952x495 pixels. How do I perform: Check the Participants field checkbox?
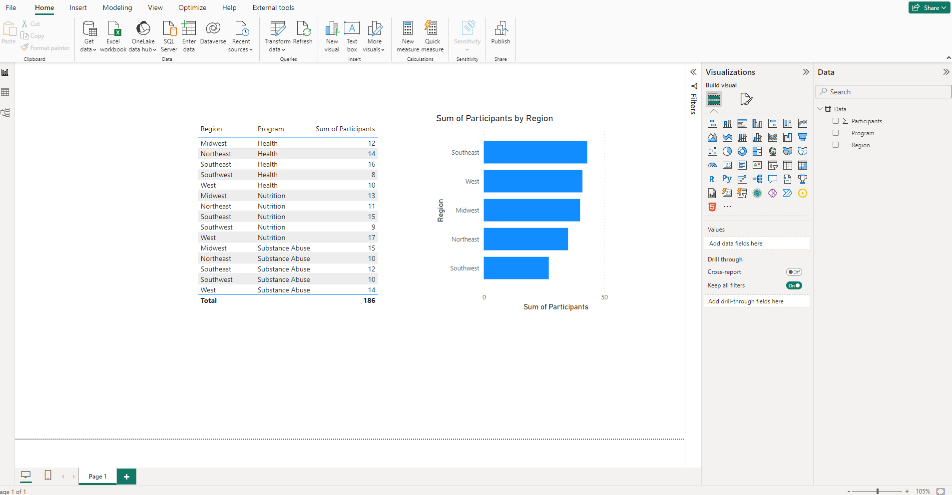tap(836, 121)
